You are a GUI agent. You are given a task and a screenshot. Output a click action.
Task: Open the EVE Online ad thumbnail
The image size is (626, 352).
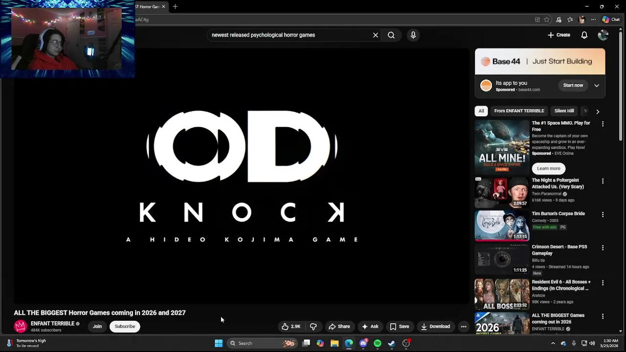pyautogui.click(x=502, y=146)
